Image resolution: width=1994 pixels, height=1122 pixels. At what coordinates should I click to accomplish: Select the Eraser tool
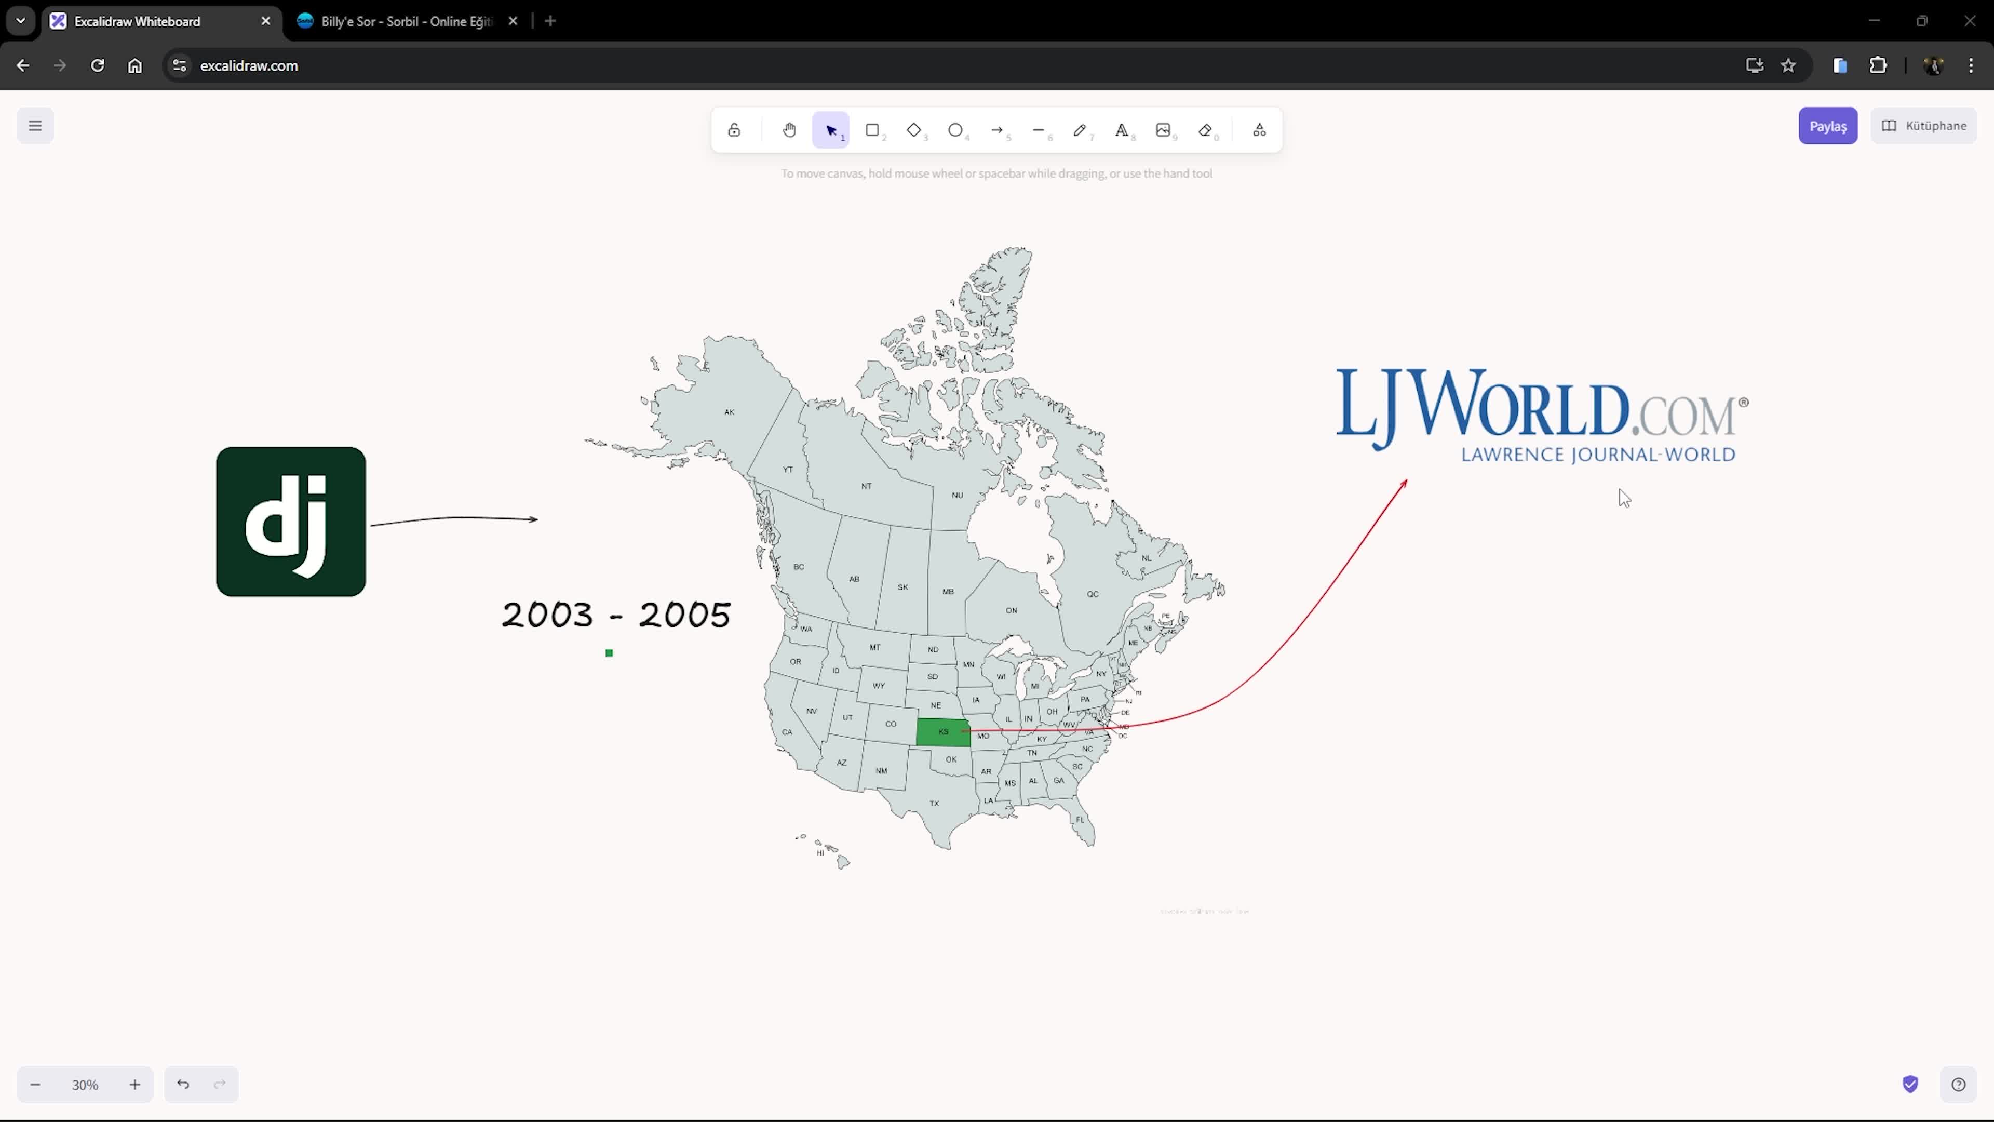coord(1205,130)
